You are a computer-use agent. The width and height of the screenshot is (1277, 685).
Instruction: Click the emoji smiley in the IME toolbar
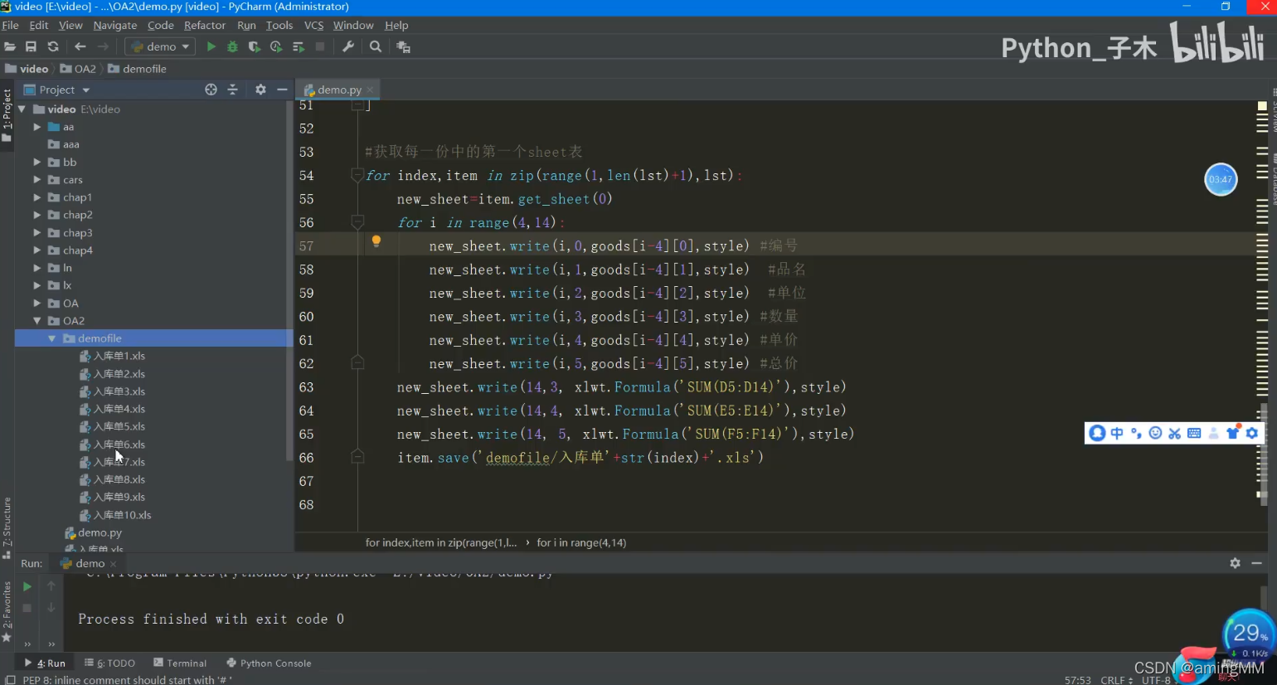(1155, 433)
